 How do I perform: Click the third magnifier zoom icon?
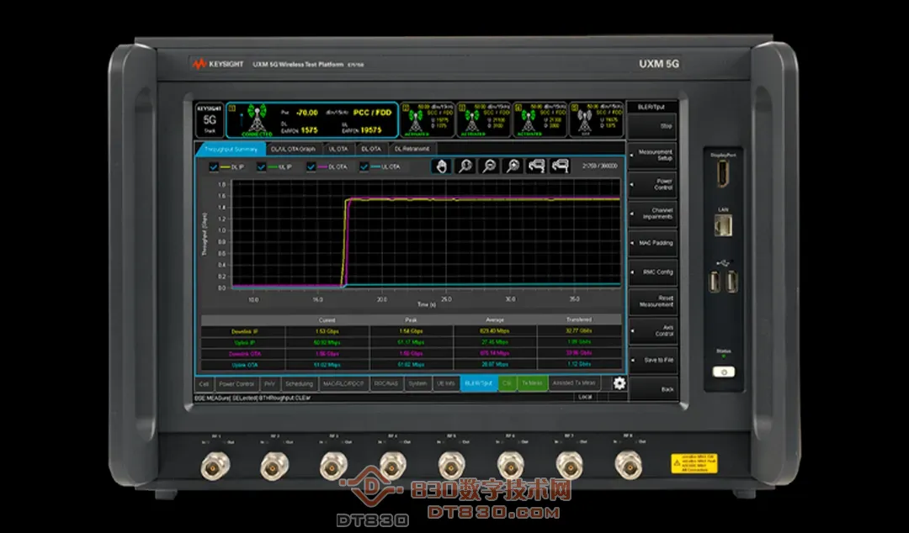[x=512, y=166]
